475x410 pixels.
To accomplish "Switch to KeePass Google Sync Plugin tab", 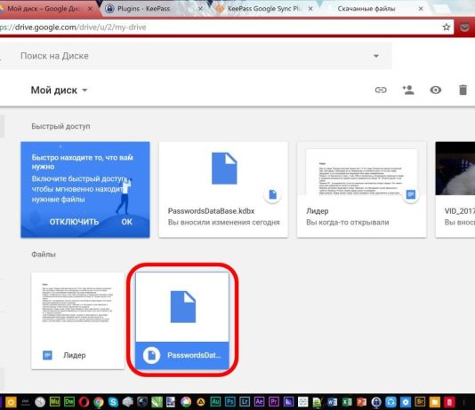I will (x=263, y=9).
